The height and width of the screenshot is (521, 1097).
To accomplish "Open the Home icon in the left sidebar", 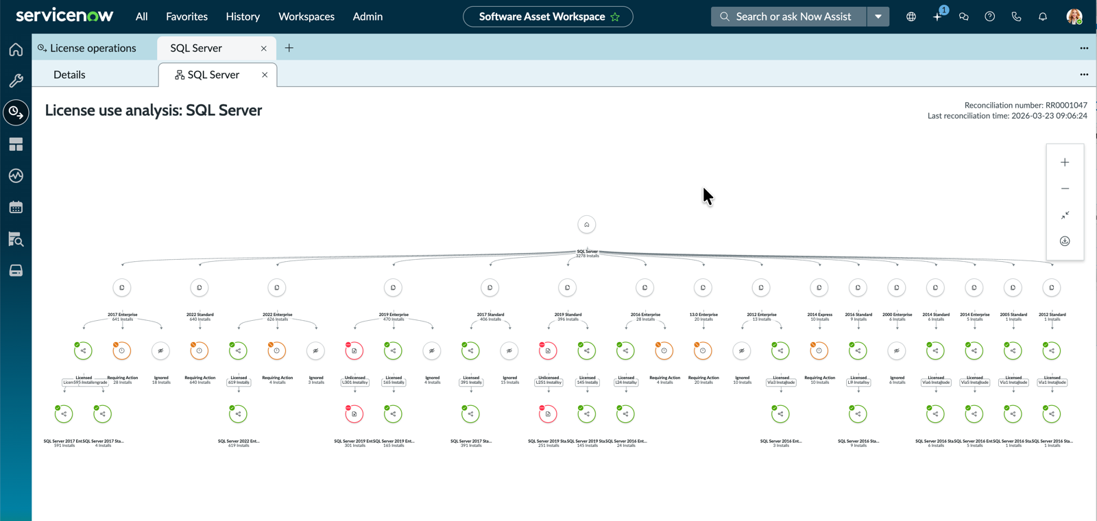I will click(x=16, y=49).
